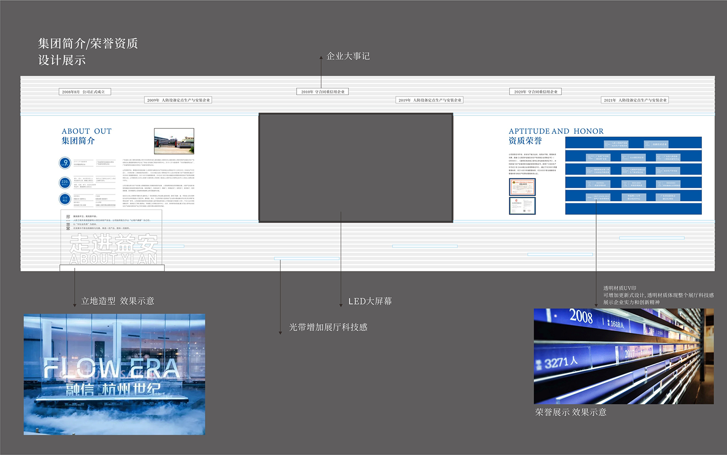The width and height of the screenshot is (727, 455).
Task: Click the ABOUT OUT English heading
Action: 87,131
